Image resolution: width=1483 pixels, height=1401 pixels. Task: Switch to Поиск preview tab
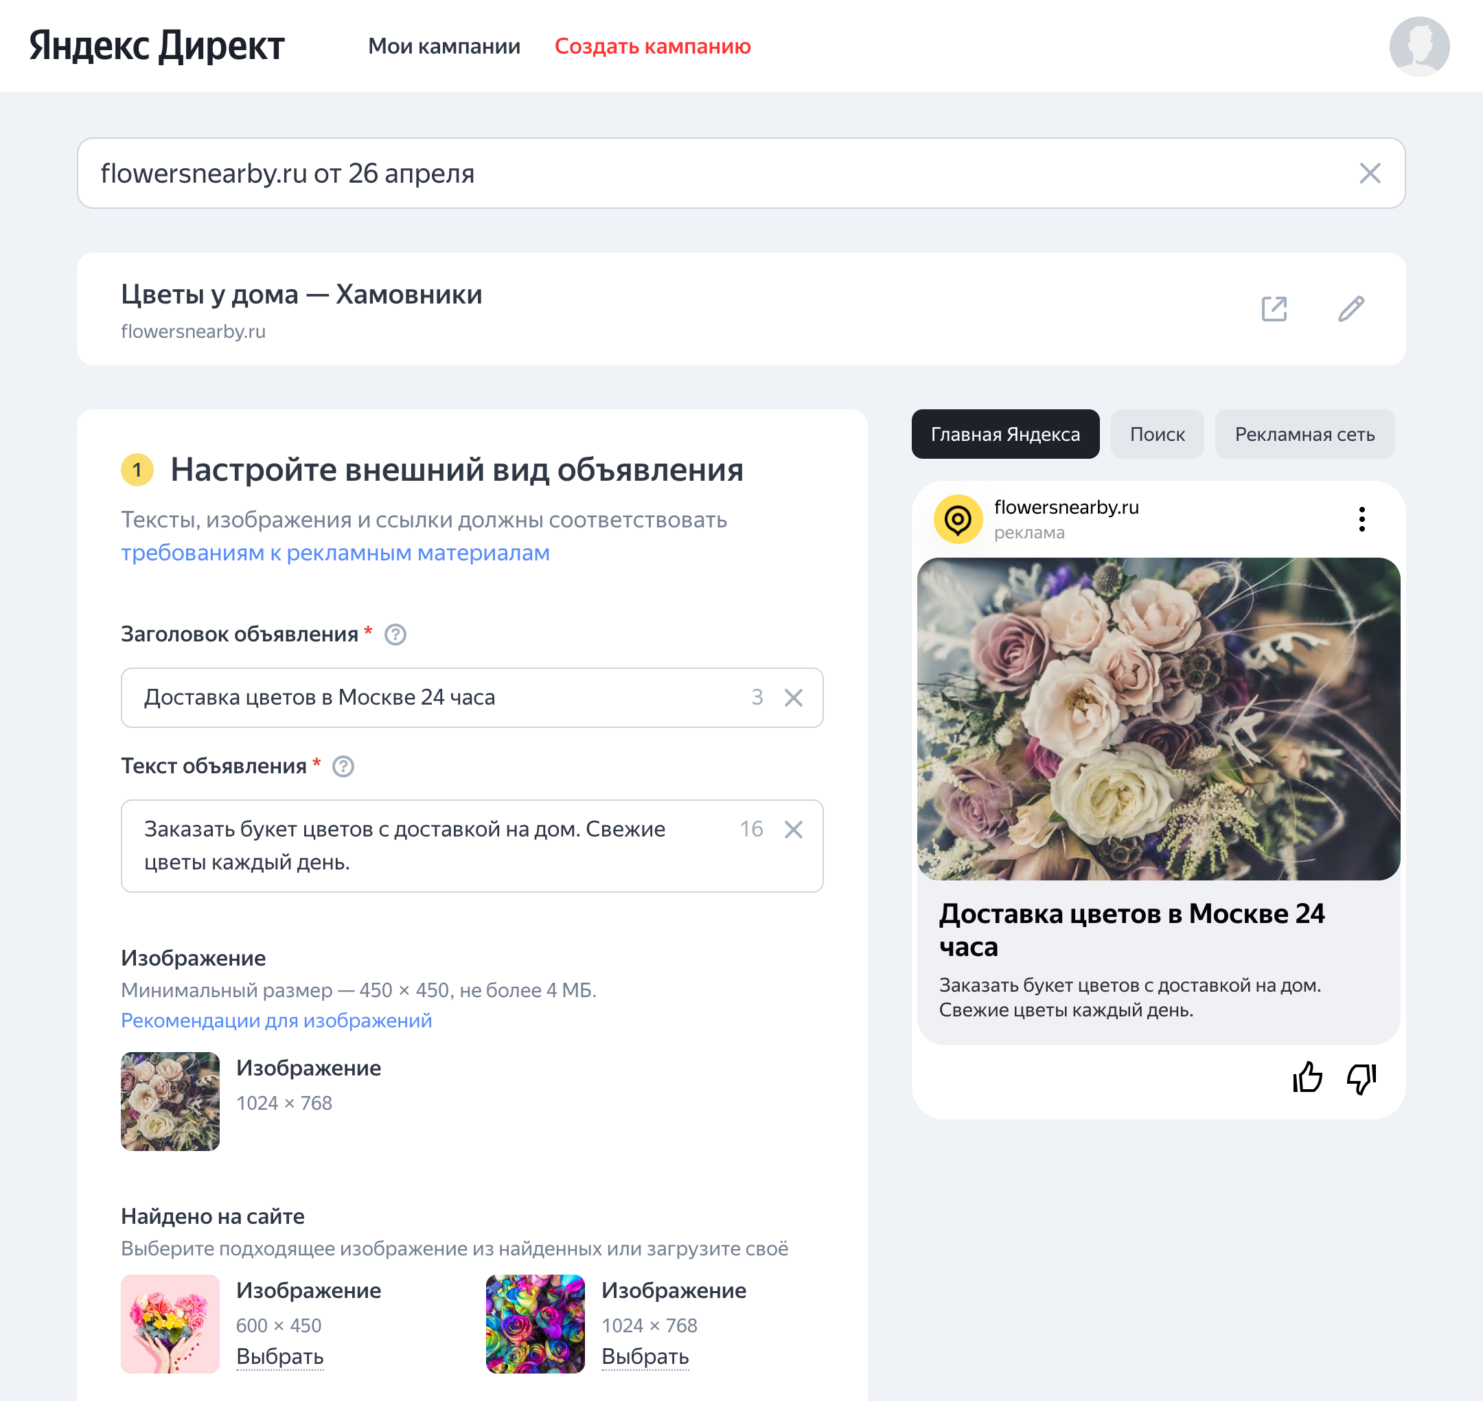coord(1157,434)
